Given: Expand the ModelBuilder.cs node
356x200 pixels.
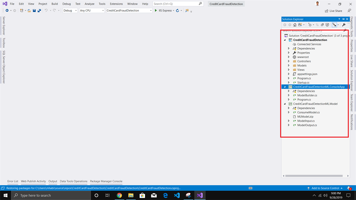Looking at the screenshot, I should (x=289, y=95).
